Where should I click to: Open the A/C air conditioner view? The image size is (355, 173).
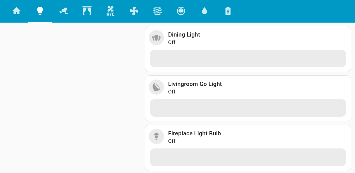(111, 11)
